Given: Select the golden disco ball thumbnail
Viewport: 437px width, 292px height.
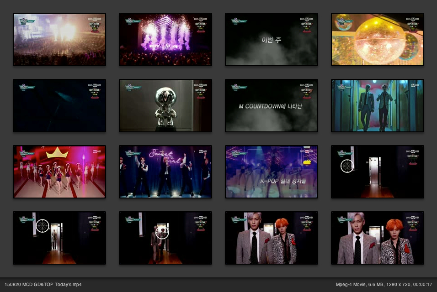Looking at the screenshot, I should (x=378, y=40).
